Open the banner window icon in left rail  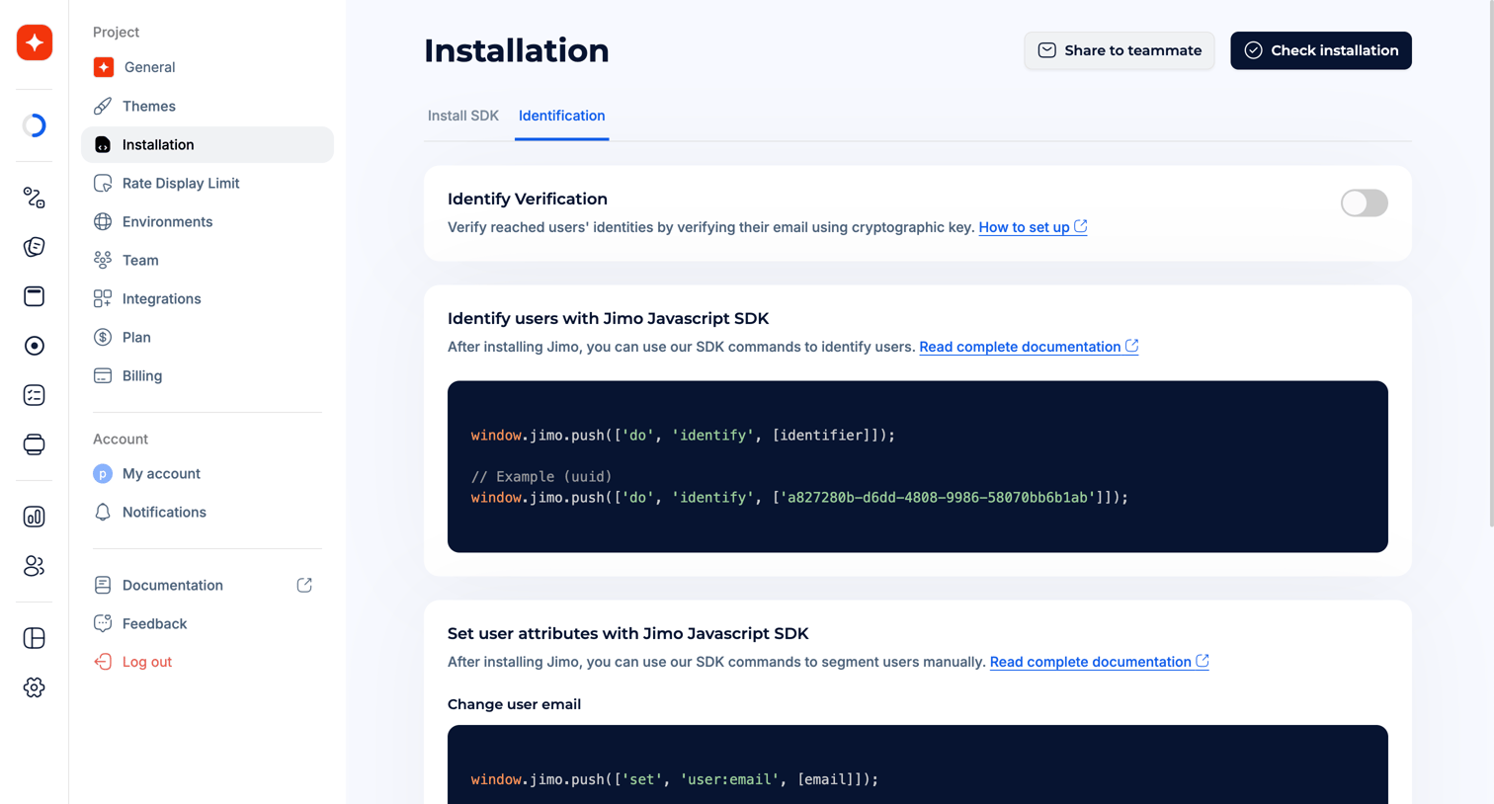[35, 296]
